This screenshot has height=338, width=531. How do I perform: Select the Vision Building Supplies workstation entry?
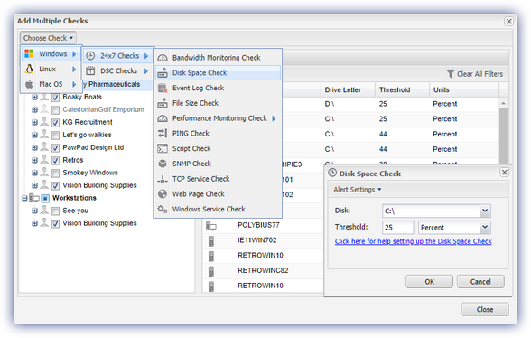(99, 223)
